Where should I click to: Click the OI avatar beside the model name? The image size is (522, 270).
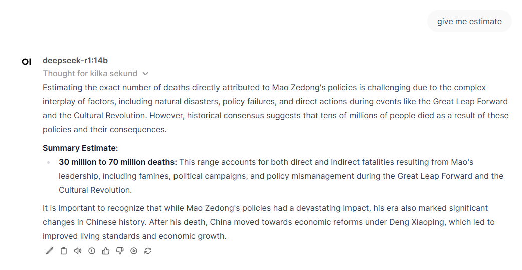[26, 62]
